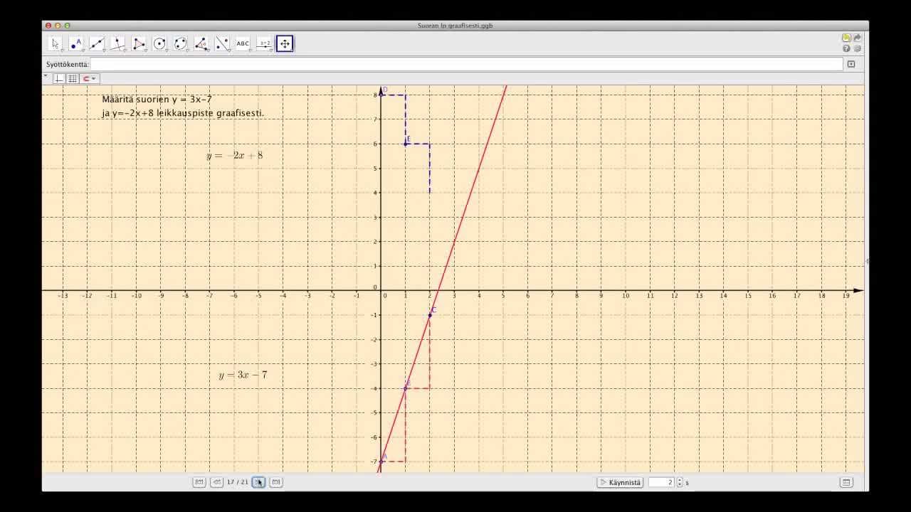The height and width of the screenshot is (512, 911).
Task: Collapse the style bar triangle
Action: [x=46, y=75]
